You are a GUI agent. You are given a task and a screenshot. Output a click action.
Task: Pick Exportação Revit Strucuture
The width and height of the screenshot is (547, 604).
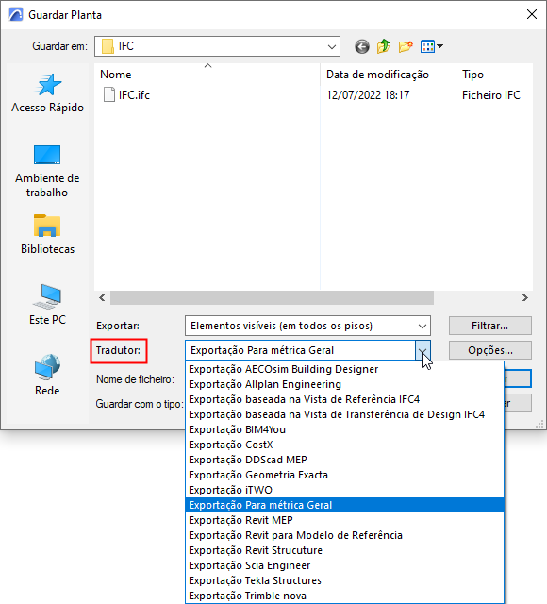(x=344, y=550)
